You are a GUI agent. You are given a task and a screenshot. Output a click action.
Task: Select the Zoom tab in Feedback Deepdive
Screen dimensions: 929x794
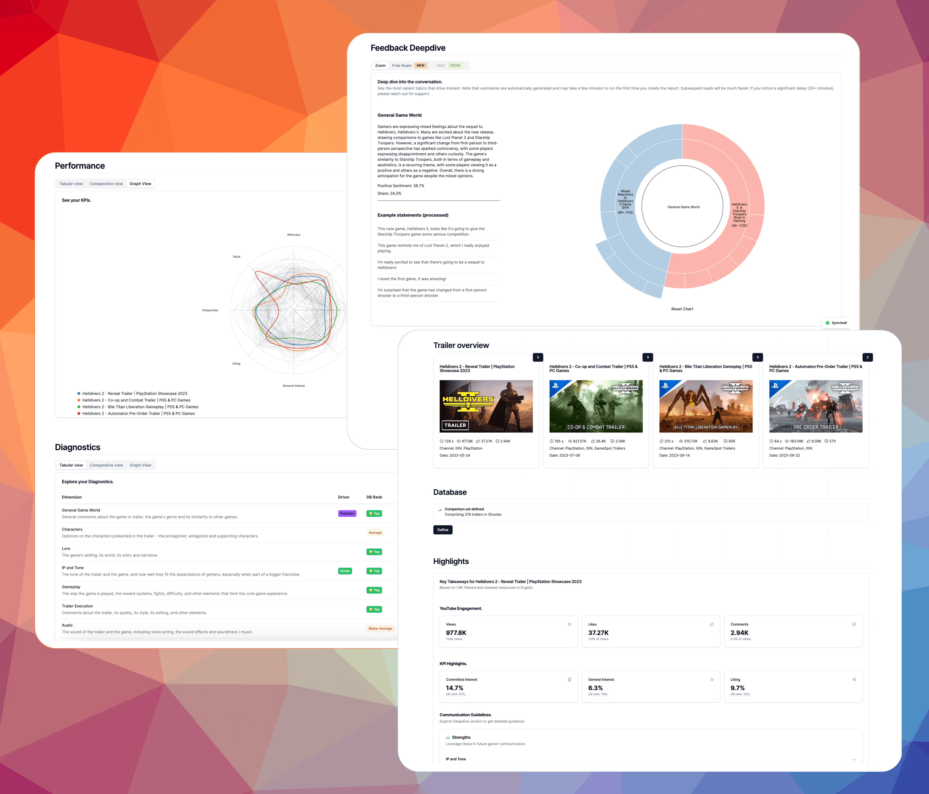coord(380,65)
